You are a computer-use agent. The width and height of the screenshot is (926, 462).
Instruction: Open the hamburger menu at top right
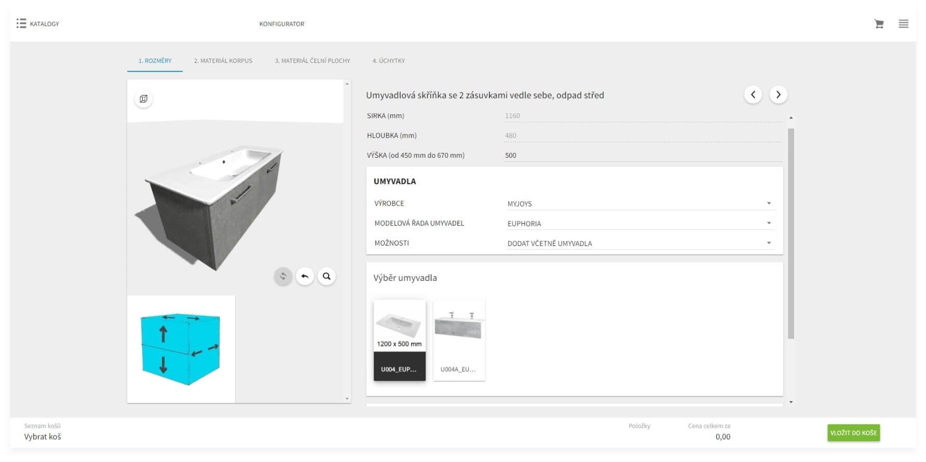tap(904, 24)
